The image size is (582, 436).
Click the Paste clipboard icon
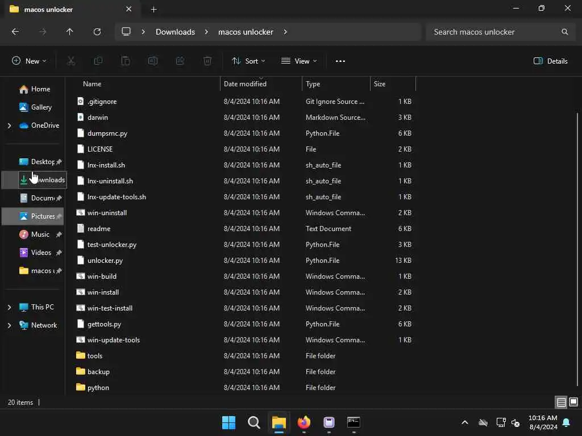tap(126, 61)
